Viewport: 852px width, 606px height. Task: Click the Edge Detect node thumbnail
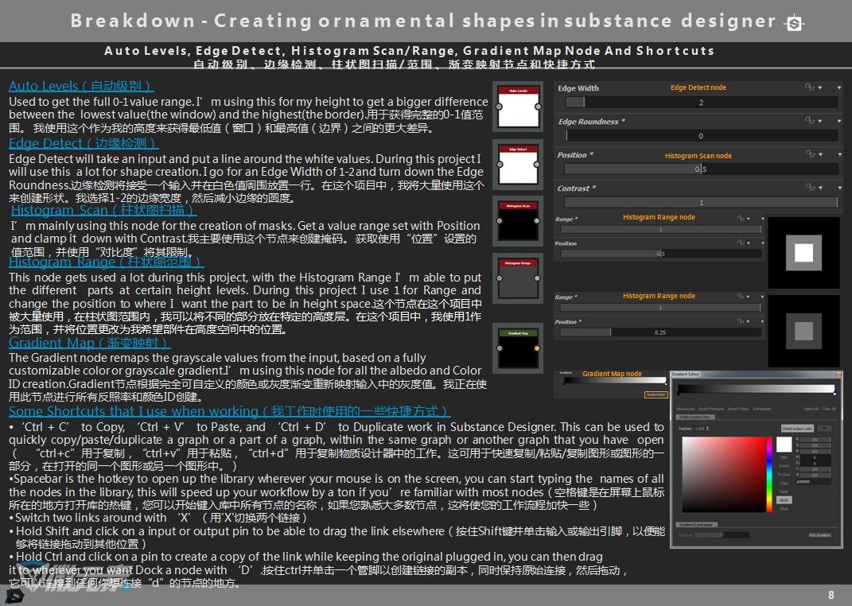(x=518, y=164)
